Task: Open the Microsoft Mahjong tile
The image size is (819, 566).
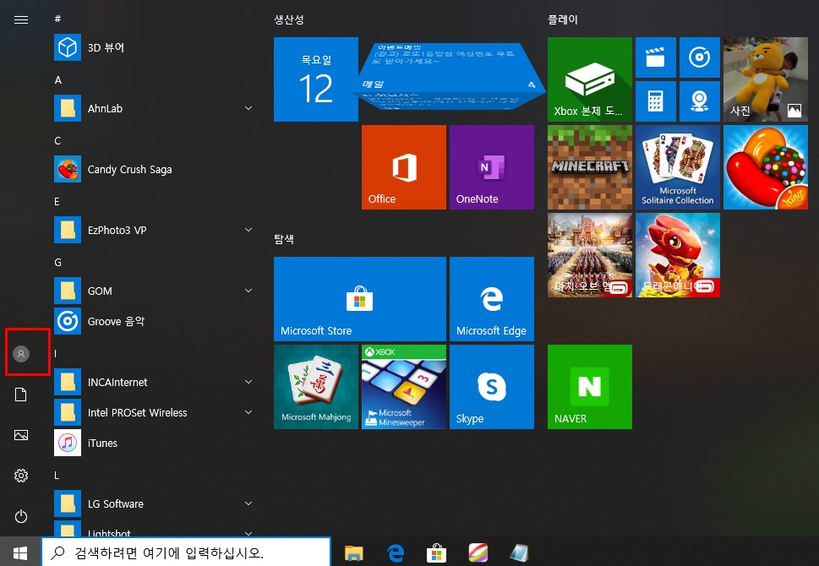Action: pos(316,386)
